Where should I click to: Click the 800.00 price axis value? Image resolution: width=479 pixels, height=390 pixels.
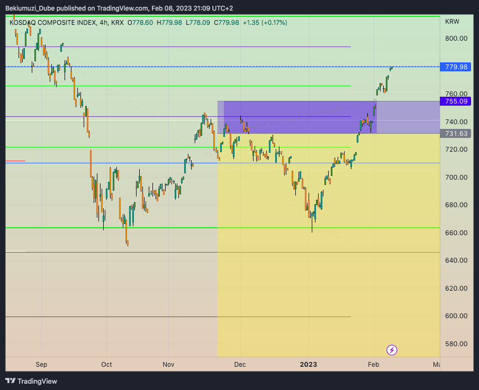pyautogui.click(x=456, y=39)
